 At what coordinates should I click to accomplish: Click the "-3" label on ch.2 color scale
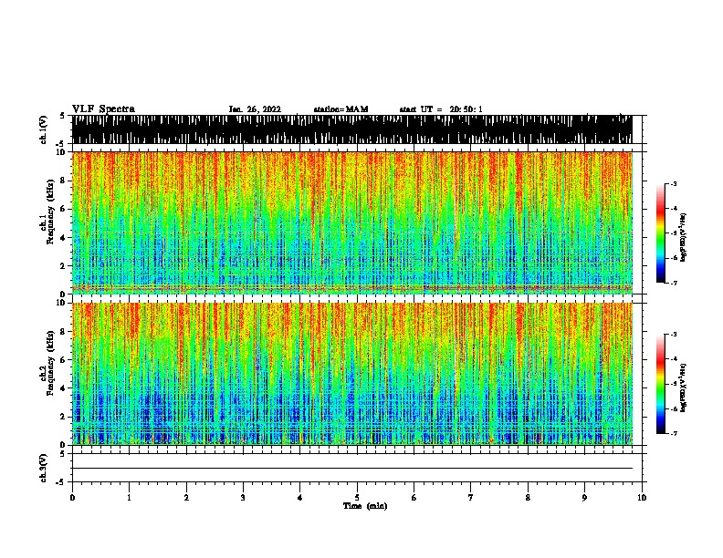click(x=674, y=335)
